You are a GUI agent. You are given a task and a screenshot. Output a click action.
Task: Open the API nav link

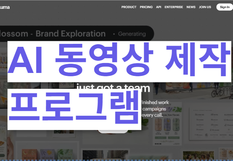(x=158, y=7)
